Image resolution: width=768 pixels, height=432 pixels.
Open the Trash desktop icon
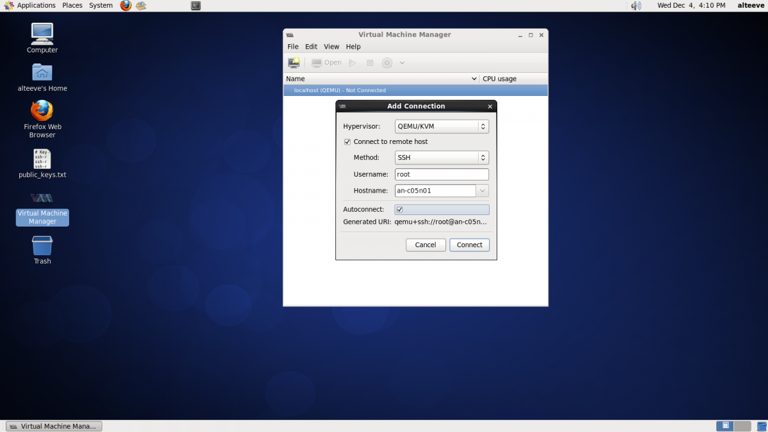coord(42,246)
